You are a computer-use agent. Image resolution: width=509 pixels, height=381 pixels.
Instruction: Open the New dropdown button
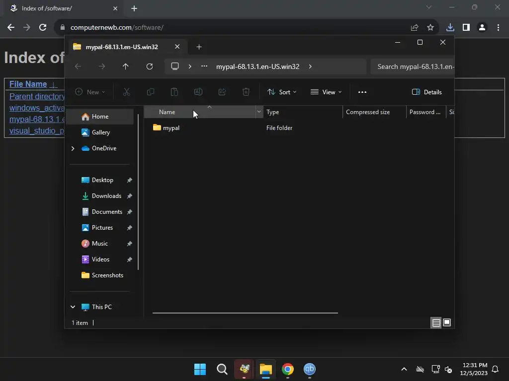pos(90,92)
